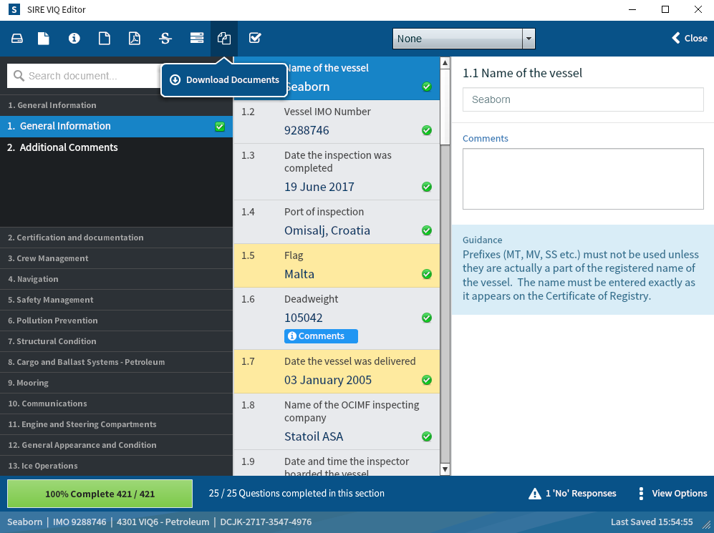Expand 7. Structural Condition chapter
This screenshot has width=714, height=533.
pos(116,341)
